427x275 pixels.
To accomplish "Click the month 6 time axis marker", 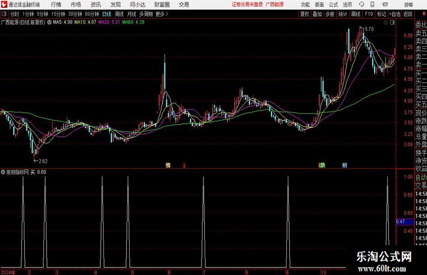I will [169, 272].
